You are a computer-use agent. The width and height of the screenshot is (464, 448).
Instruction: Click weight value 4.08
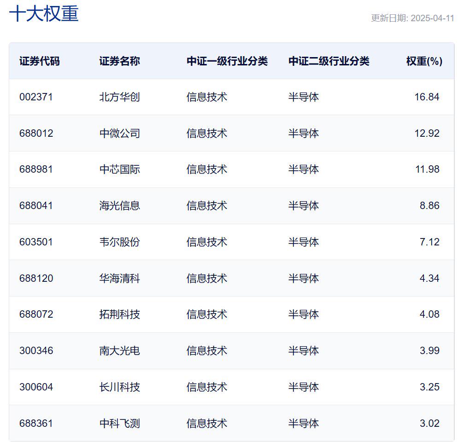[x=429, y=314]
